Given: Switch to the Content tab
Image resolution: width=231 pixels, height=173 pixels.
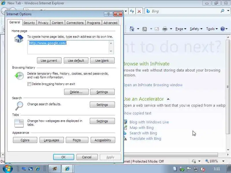Looking at the screenshot, I should [x=57, y=23].
